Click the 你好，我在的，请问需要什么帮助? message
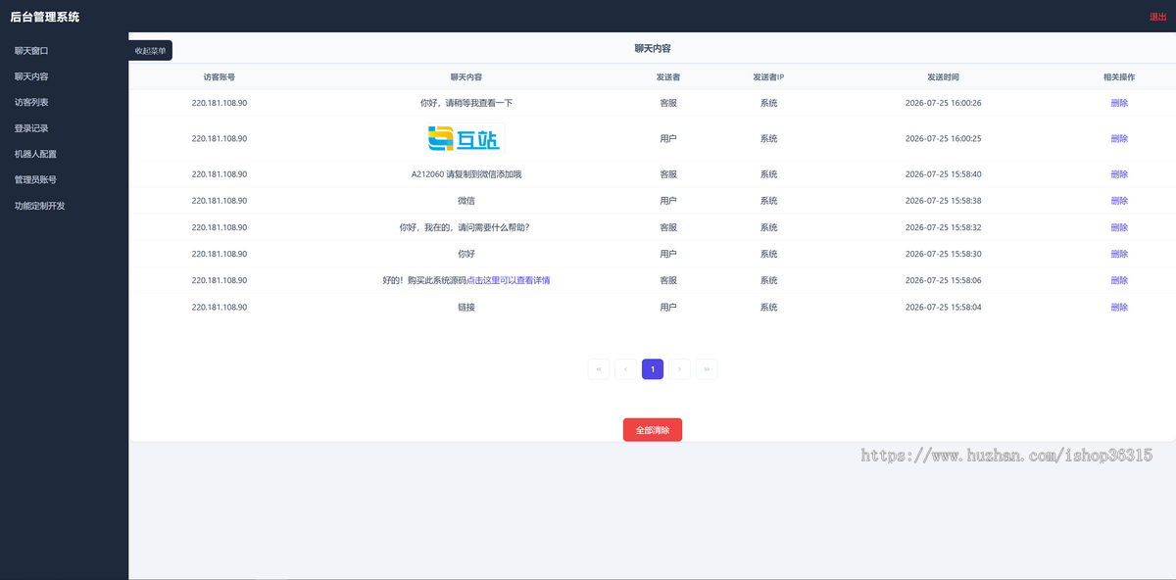This screenshot has width=1176, height=580. point(465,227)
